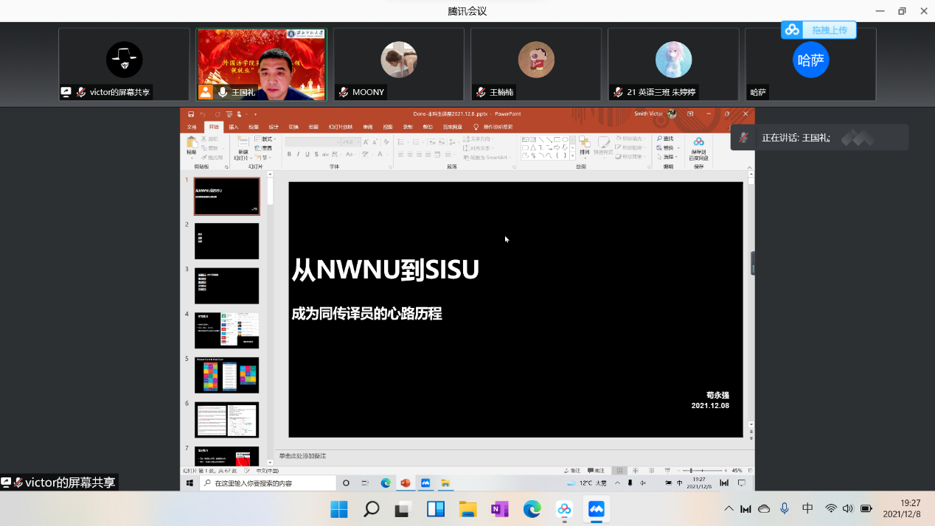Select the MOONY participant tile

[398, 64]
